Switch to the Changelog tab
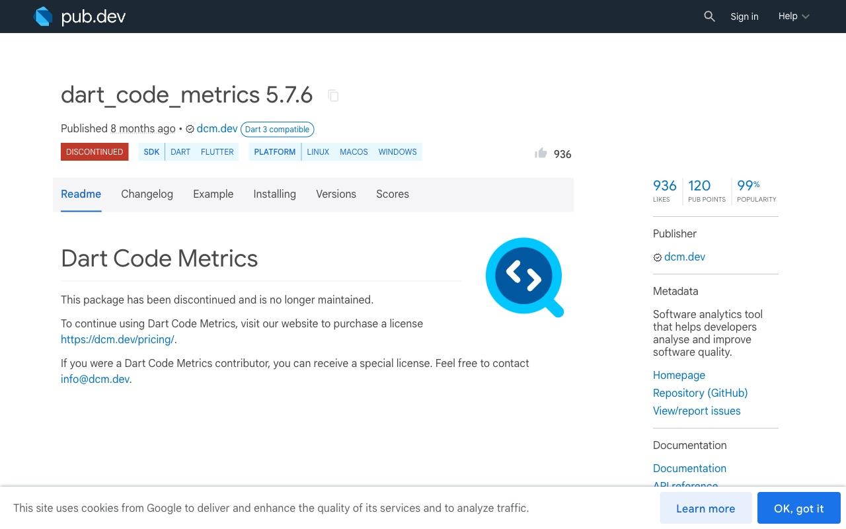The height and width of the screenshot is (529, 846). [147, 194]
